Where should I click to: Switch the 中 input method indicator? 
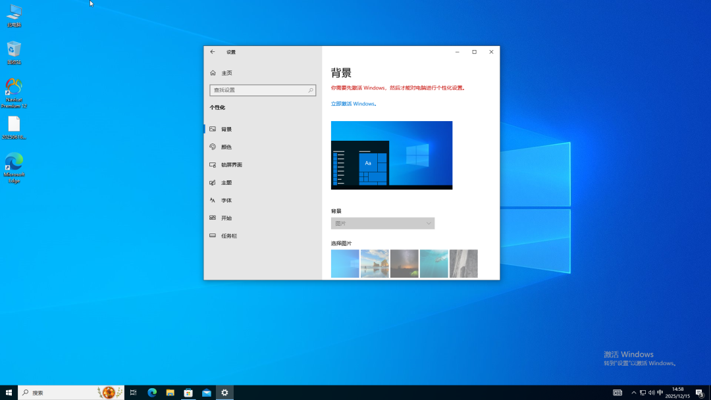coord(660,393)
